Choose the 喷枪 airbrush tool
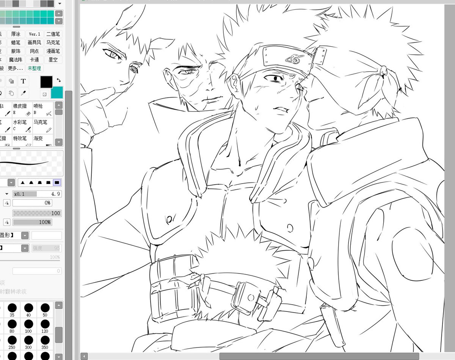The width and height of the screenshot is (455, 360). (42, 110)
